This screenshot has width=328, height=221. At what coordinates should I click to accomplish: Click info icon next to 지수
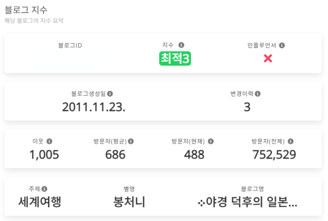coord(181,45)
